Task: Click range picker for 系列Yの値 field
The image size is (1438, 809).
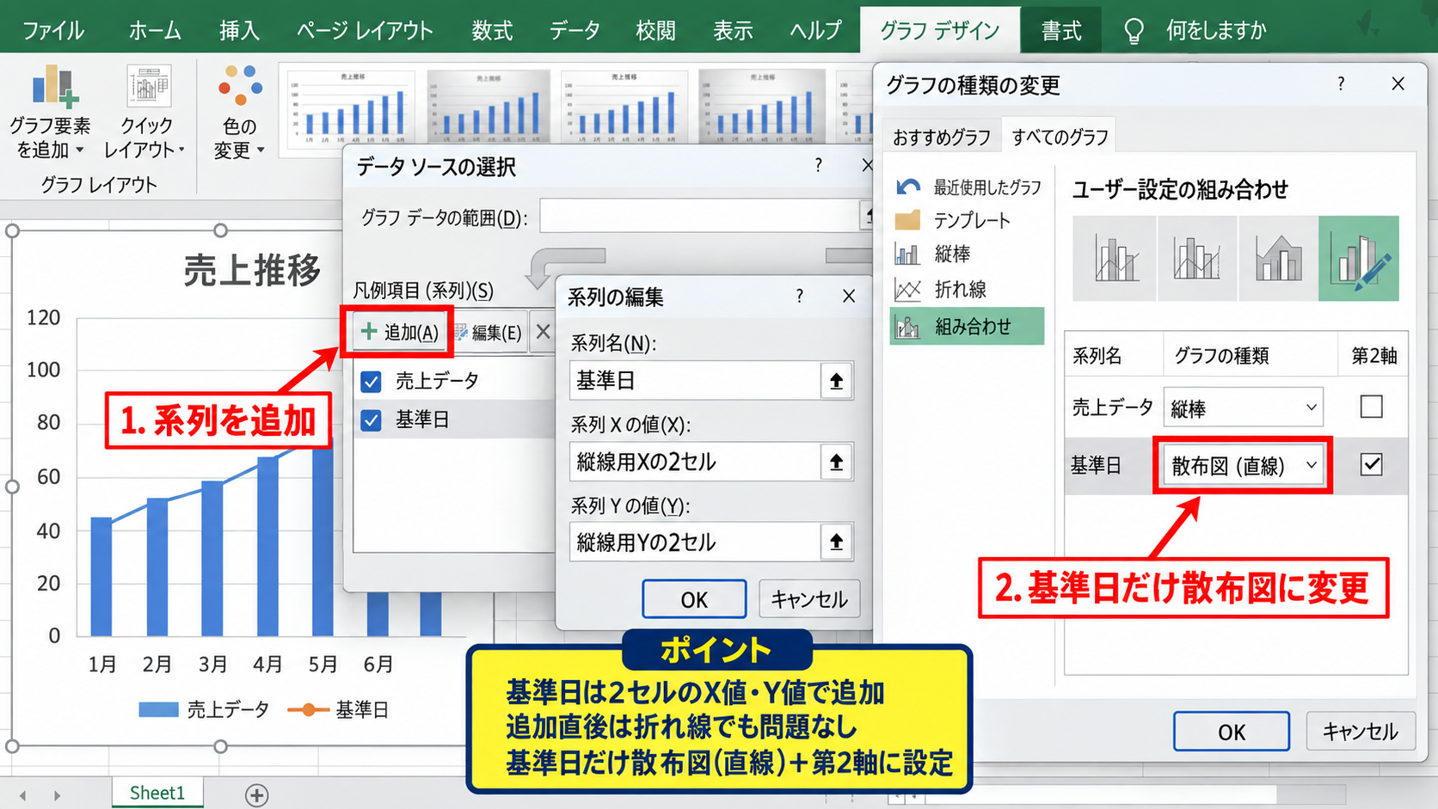Action: tap(836, 542)
